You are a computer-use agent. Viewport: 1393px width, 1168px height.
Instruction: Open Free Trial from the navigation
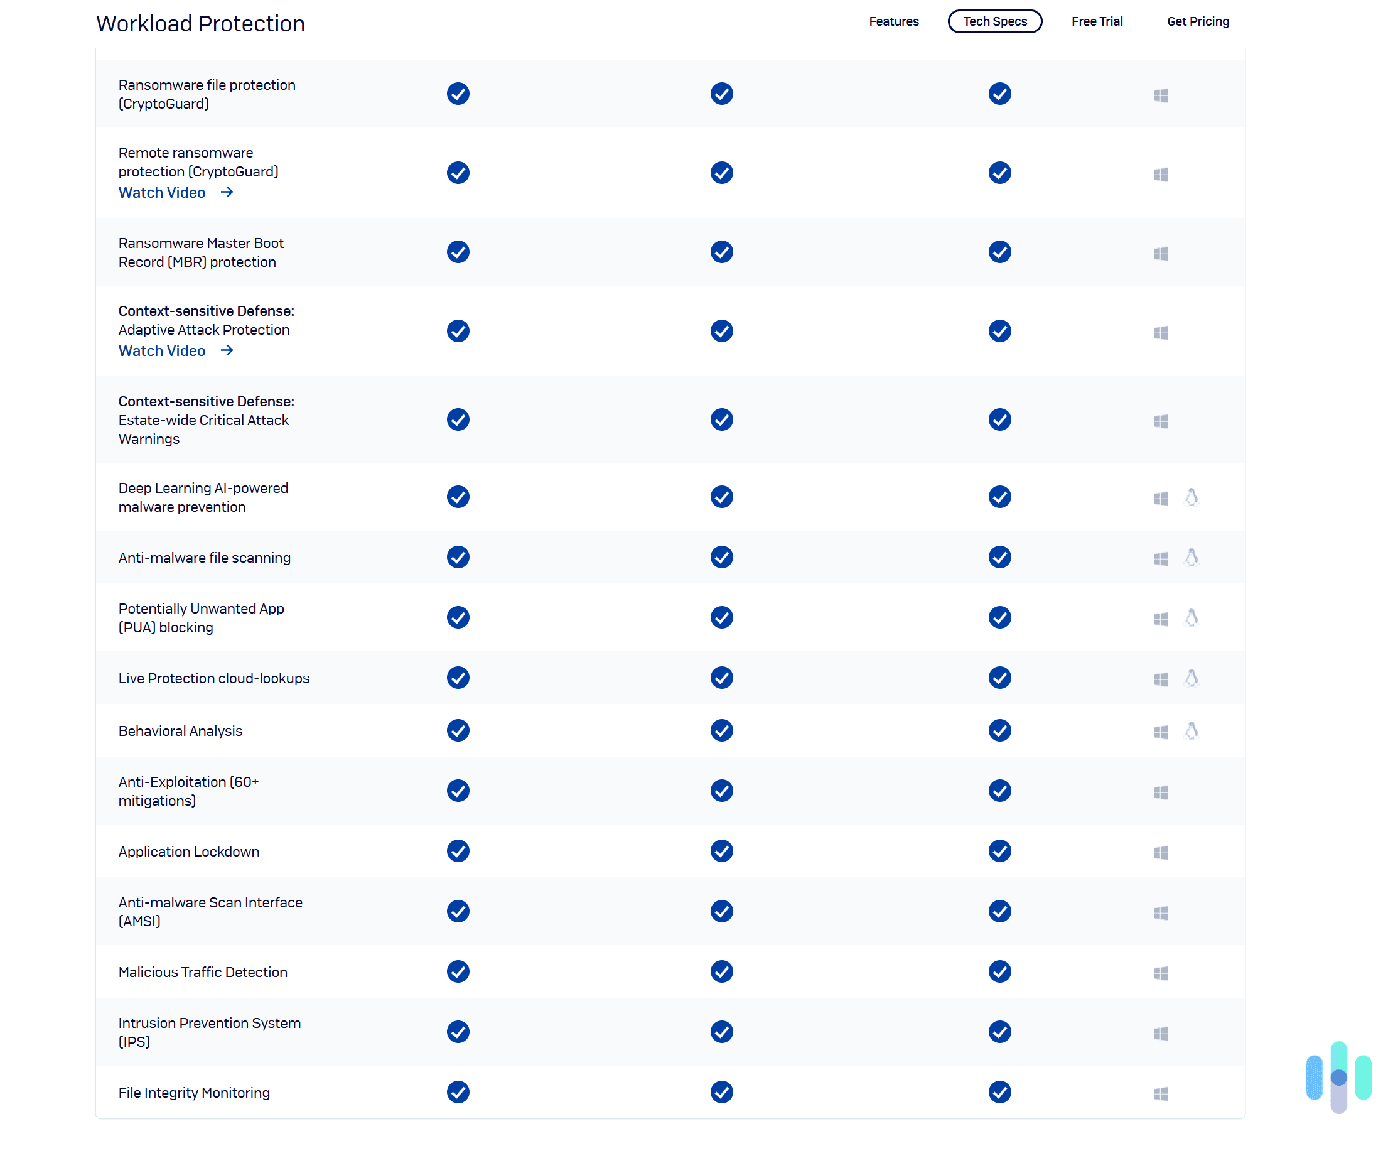[1097, 21]
